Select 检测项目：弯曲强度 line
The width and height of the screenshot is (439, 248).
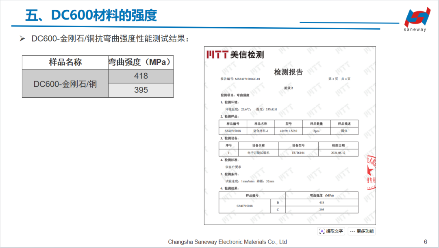(x=235, y=95)
